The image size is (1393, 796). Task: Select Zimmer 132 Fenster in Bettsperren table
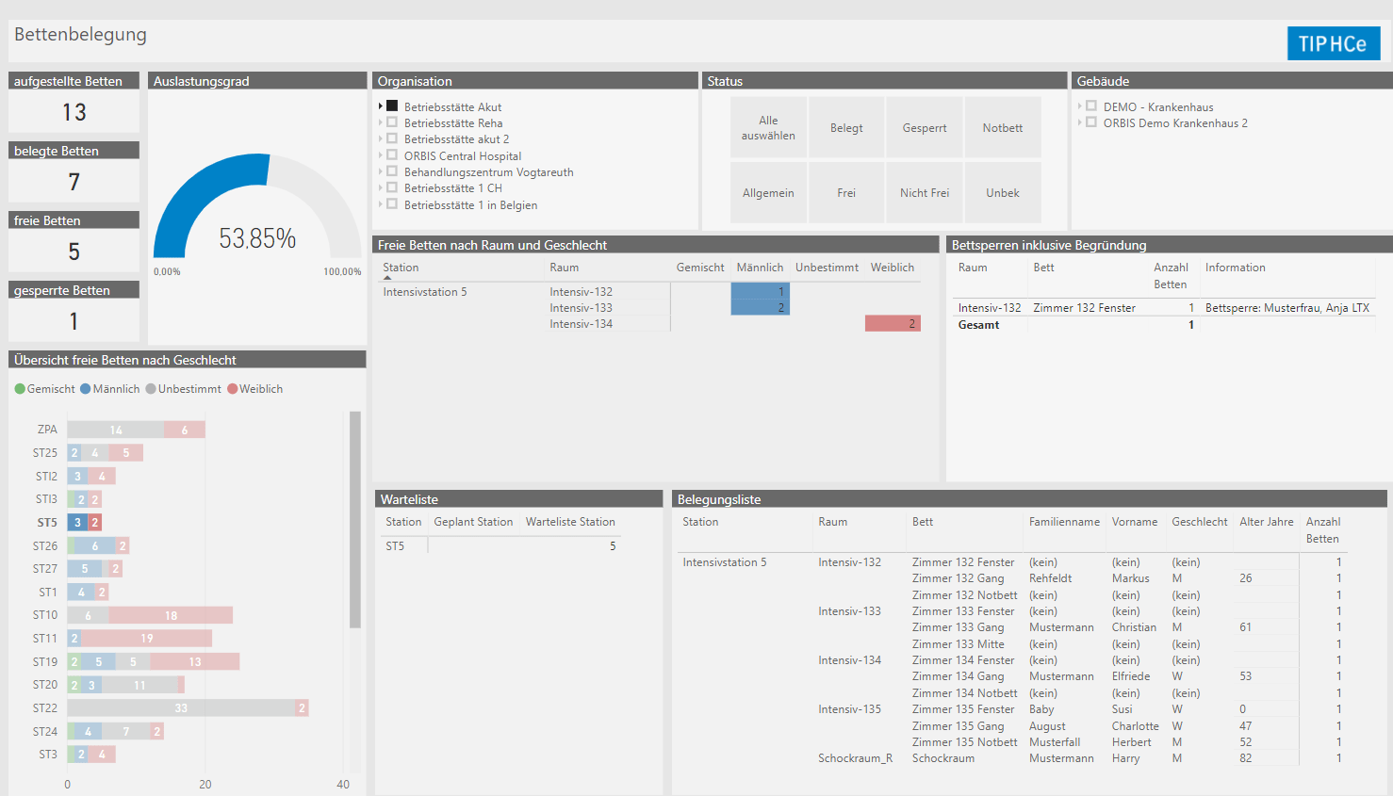click(x=1084, y=308)
